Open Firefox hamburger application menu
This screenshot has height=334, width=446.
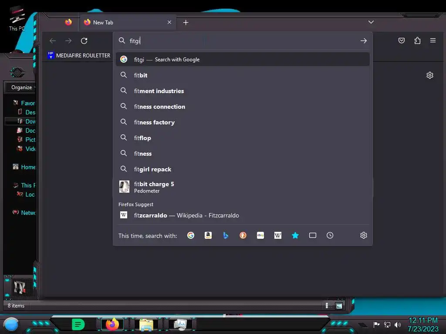(433, 40)
